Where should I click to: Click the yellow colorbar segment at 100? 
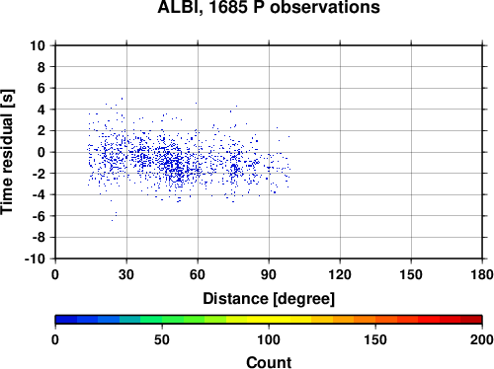pyautogui.click(x=269, y=320)
